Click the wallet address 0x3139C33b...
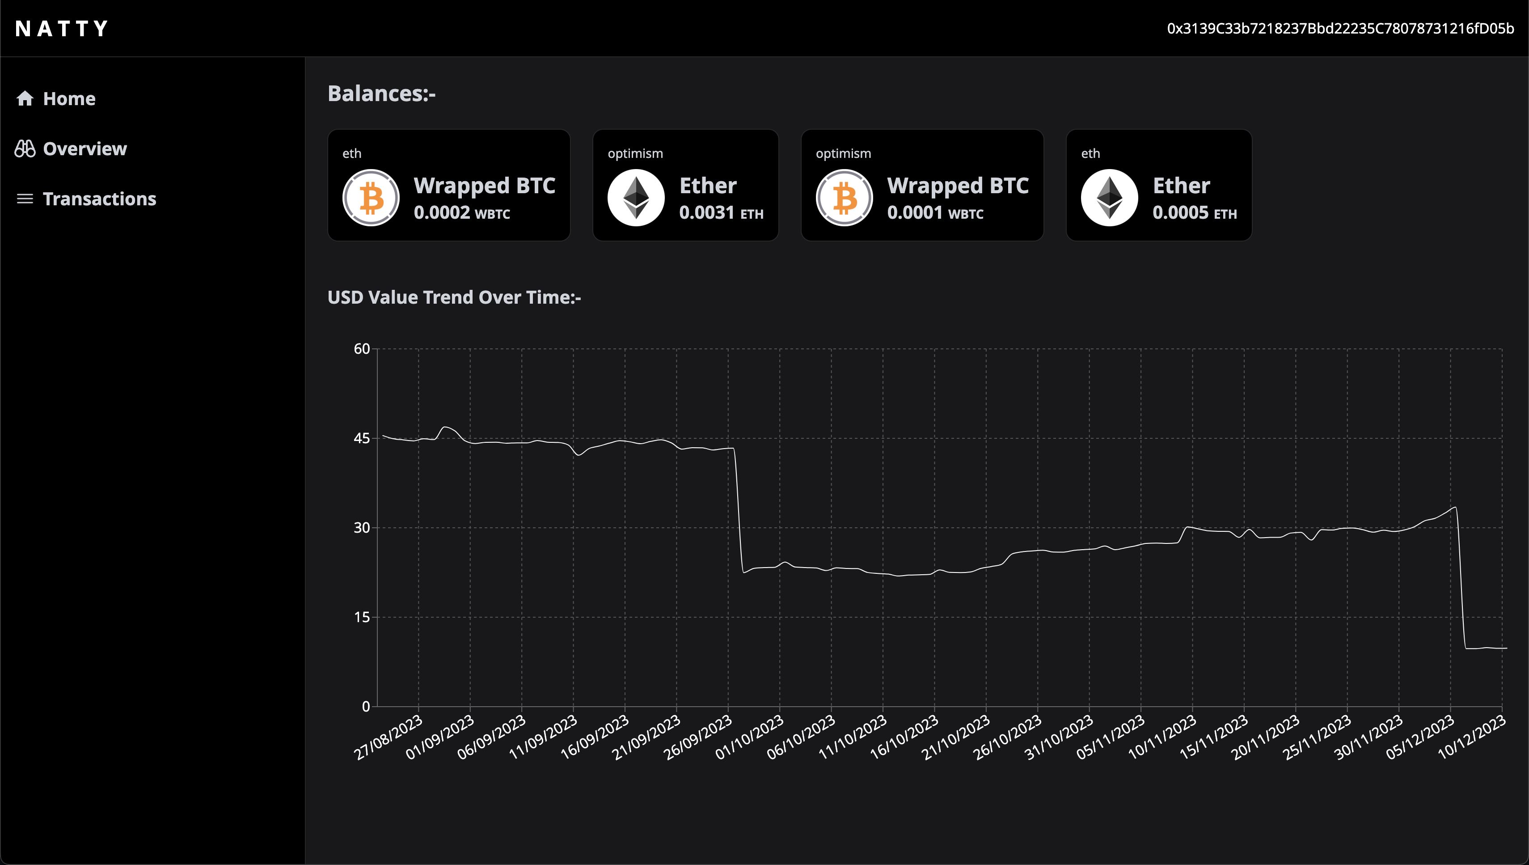The height and width of the screenshot is (865, 1529). (1340, 29)
